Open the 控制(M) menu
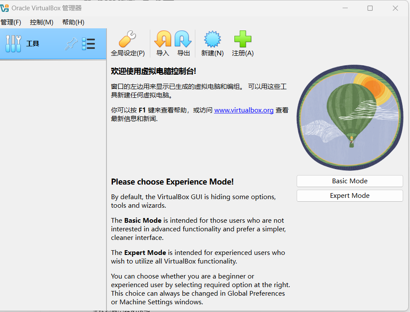This screenshot has width=410, height=312. click(42, 22)
